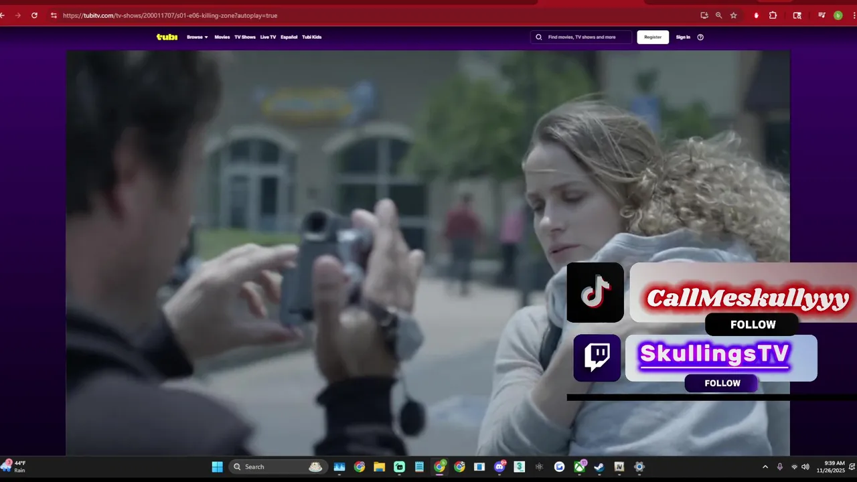
Task: Open the TV Shows section
Action: click(x=245, y=37)
